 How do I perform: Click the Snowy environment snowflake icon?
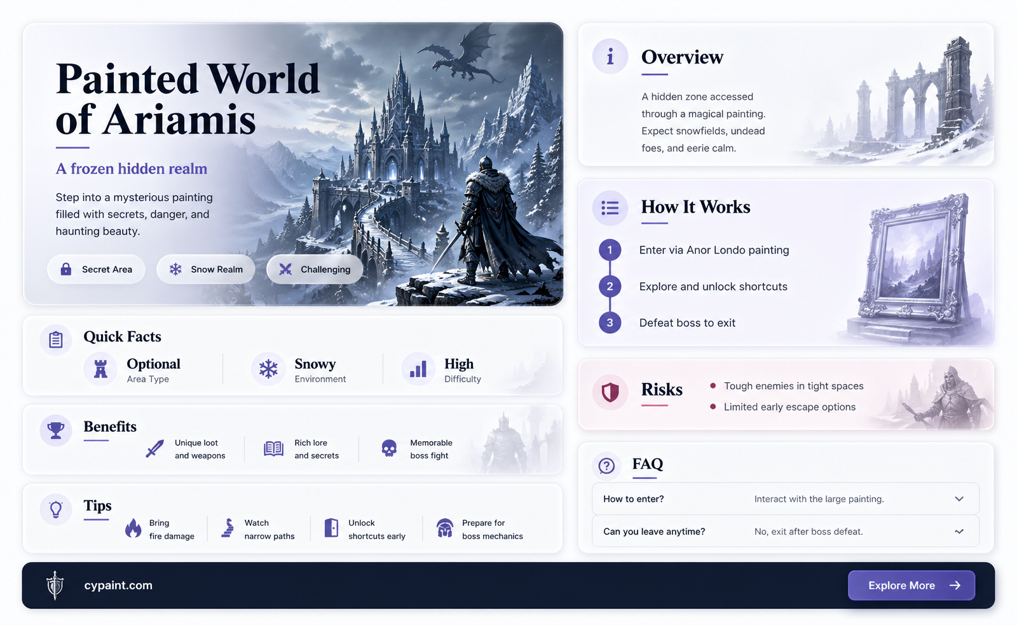pyautogui.click(x=268, y=369)
